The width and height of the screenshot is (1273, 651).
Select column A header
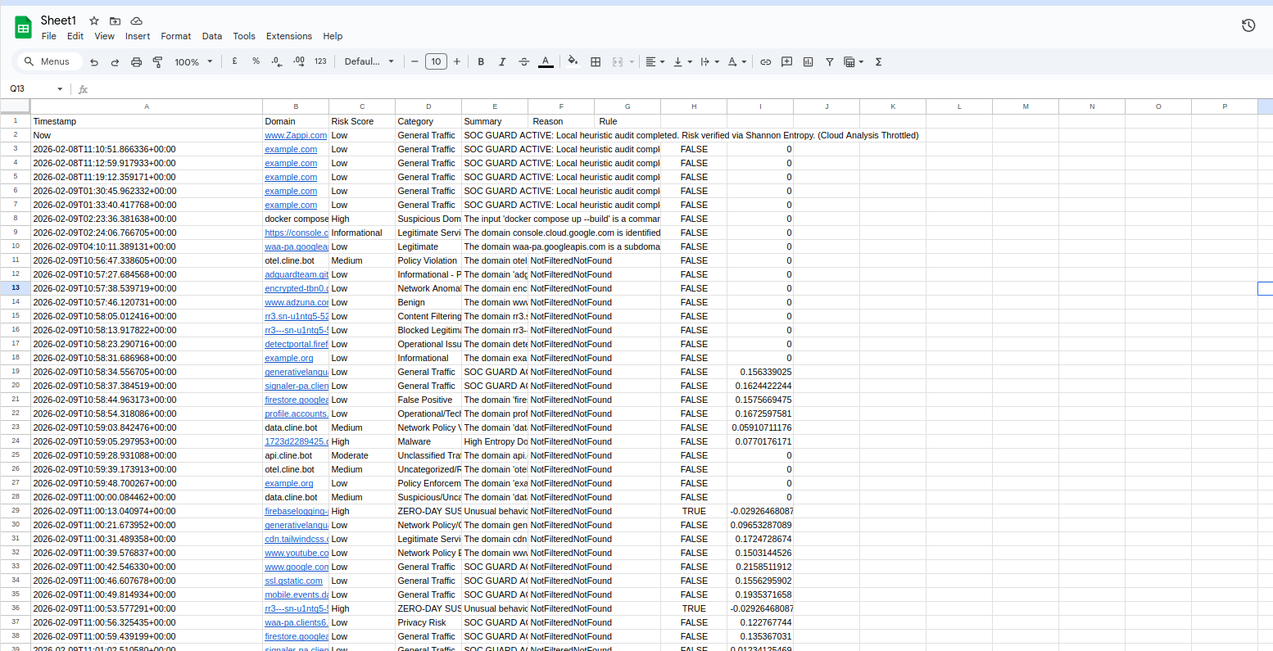[147, 106]
